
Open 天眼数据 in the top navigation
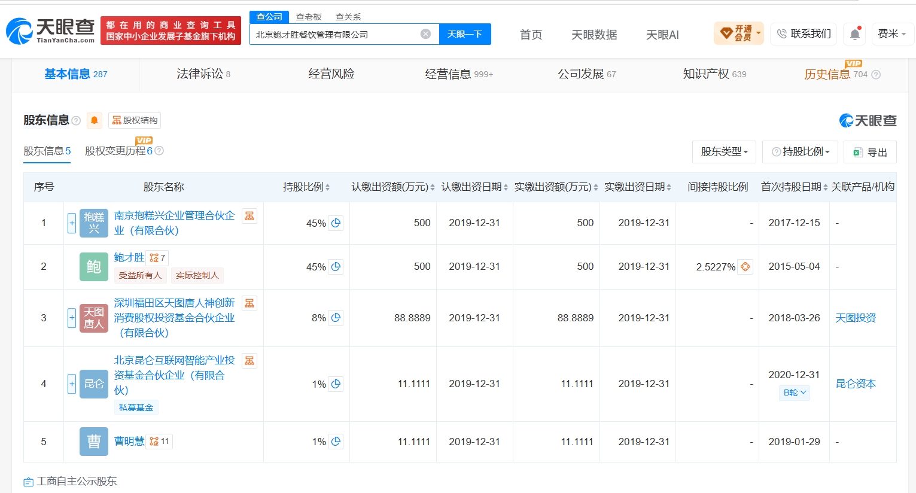point(594,35)
